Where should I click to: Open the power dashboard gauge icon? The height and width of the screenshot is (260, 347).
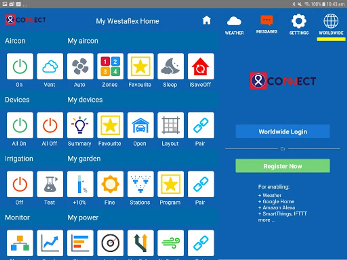(110, 243)
